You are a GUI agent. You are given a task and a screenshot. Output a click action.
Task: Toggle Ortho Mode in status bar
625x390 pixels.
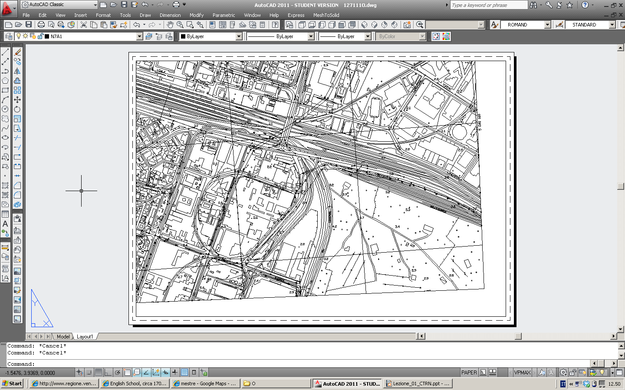[108, 372]
